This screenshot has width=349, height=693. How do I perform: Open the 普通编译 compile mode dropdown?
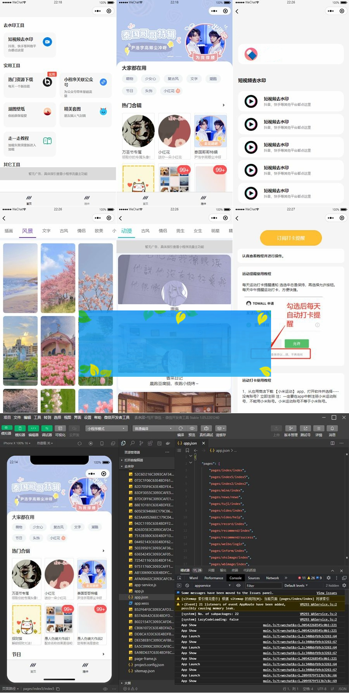153,428
